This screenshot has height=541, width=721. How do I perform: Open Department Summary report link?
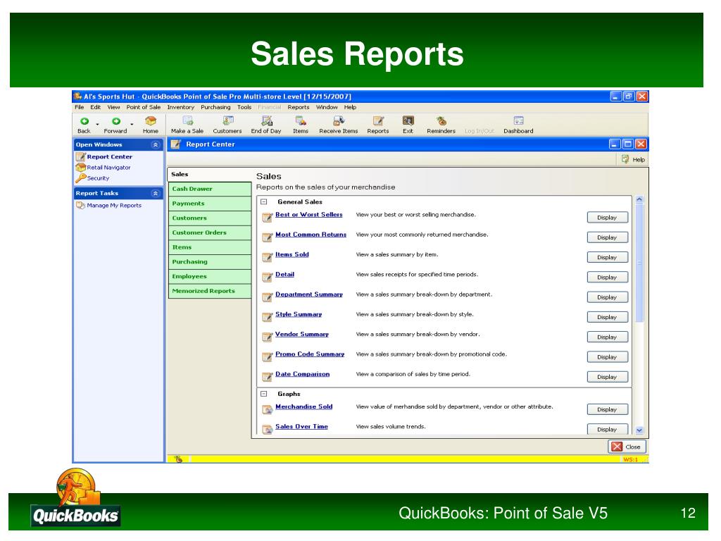[x=309, y=294]
